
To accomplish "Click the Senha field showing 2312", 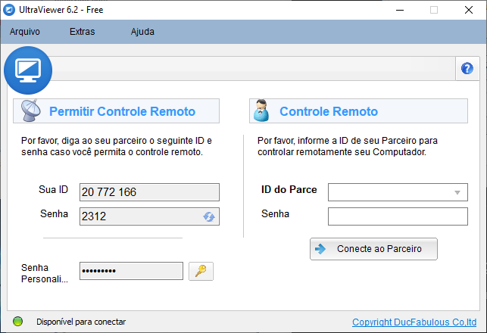I will pyautogui.click(x=139, y=216).
